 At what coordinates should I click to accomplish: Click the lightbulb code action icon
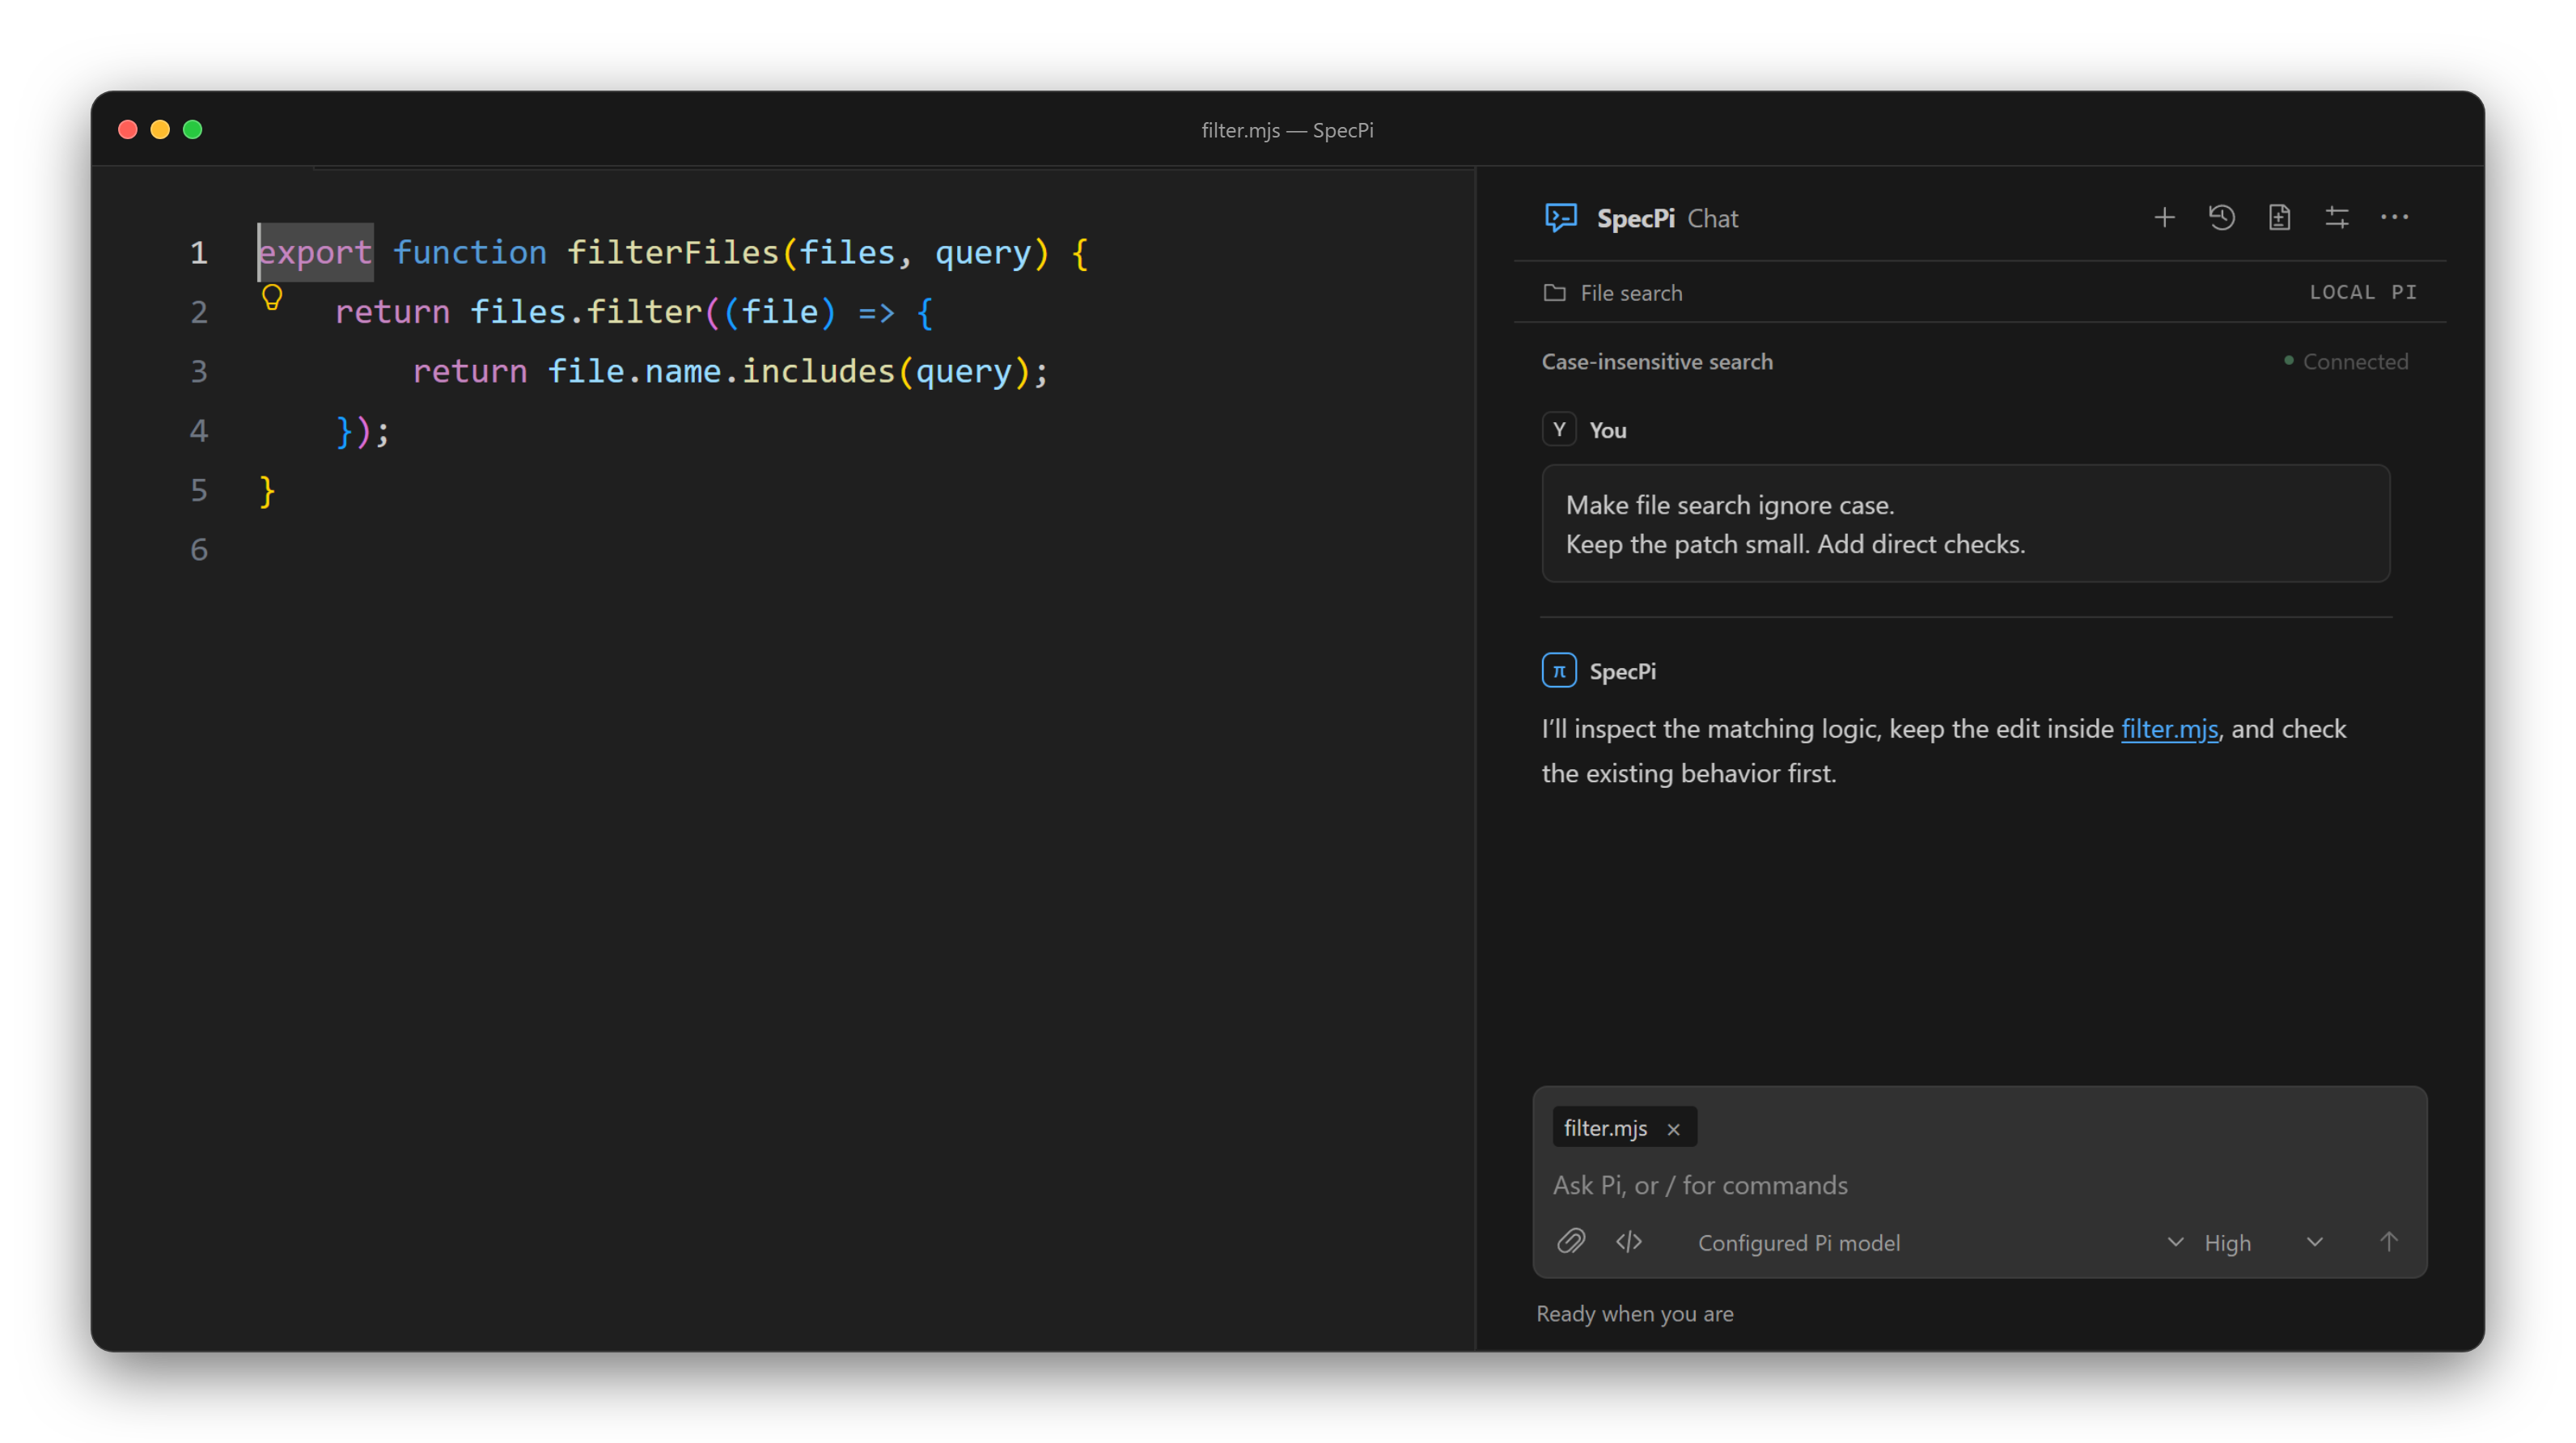pos(272,297)
